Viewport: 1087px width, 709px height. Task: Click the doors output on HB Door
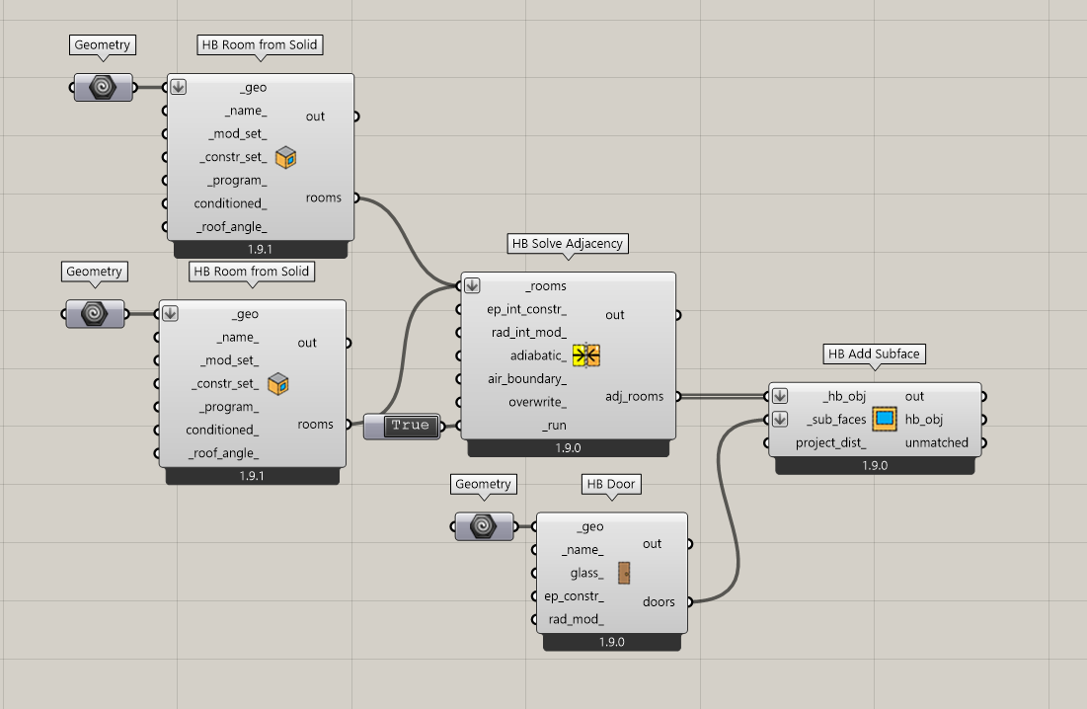[x=659, y=601]
